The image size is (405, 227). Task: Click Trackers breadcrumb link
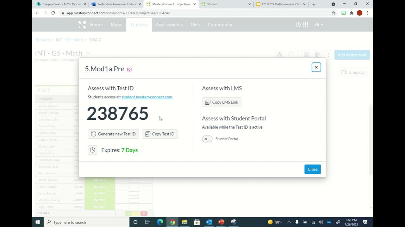42,40
